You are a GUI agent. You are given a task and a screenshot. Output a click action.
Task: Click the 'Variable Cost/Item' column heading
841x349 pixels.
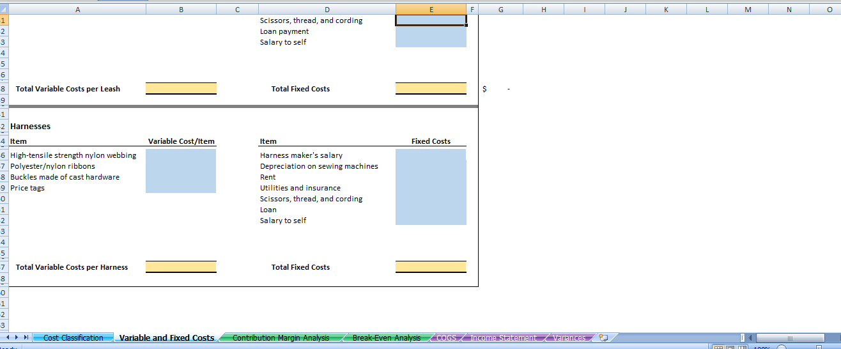click(x=181, y=141)
